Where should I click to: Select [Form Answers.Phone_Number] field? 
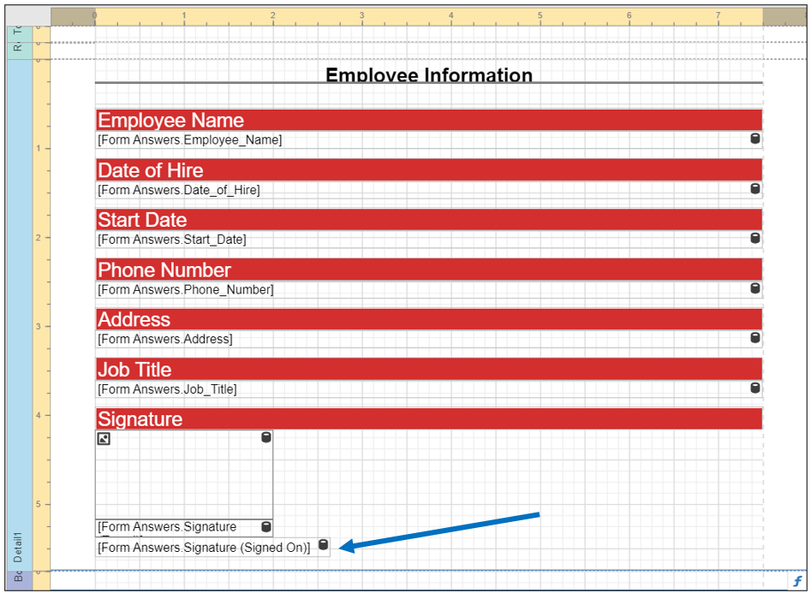[429, 290]
